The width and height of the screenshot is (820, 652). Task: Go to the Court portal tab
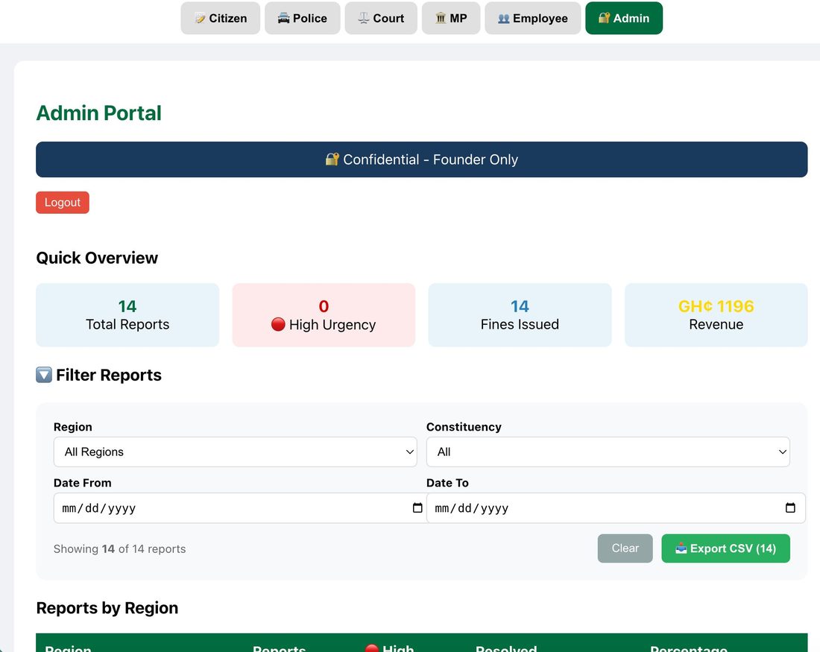click(x=381, y=19)
